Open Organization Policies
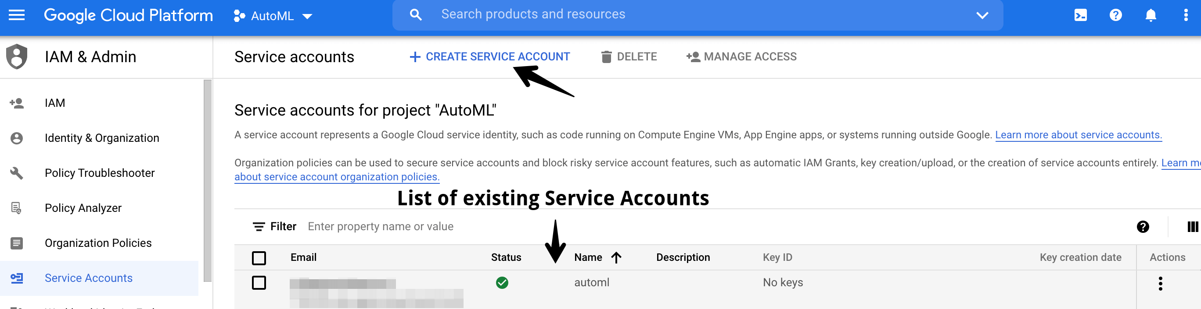 (98, 243)
